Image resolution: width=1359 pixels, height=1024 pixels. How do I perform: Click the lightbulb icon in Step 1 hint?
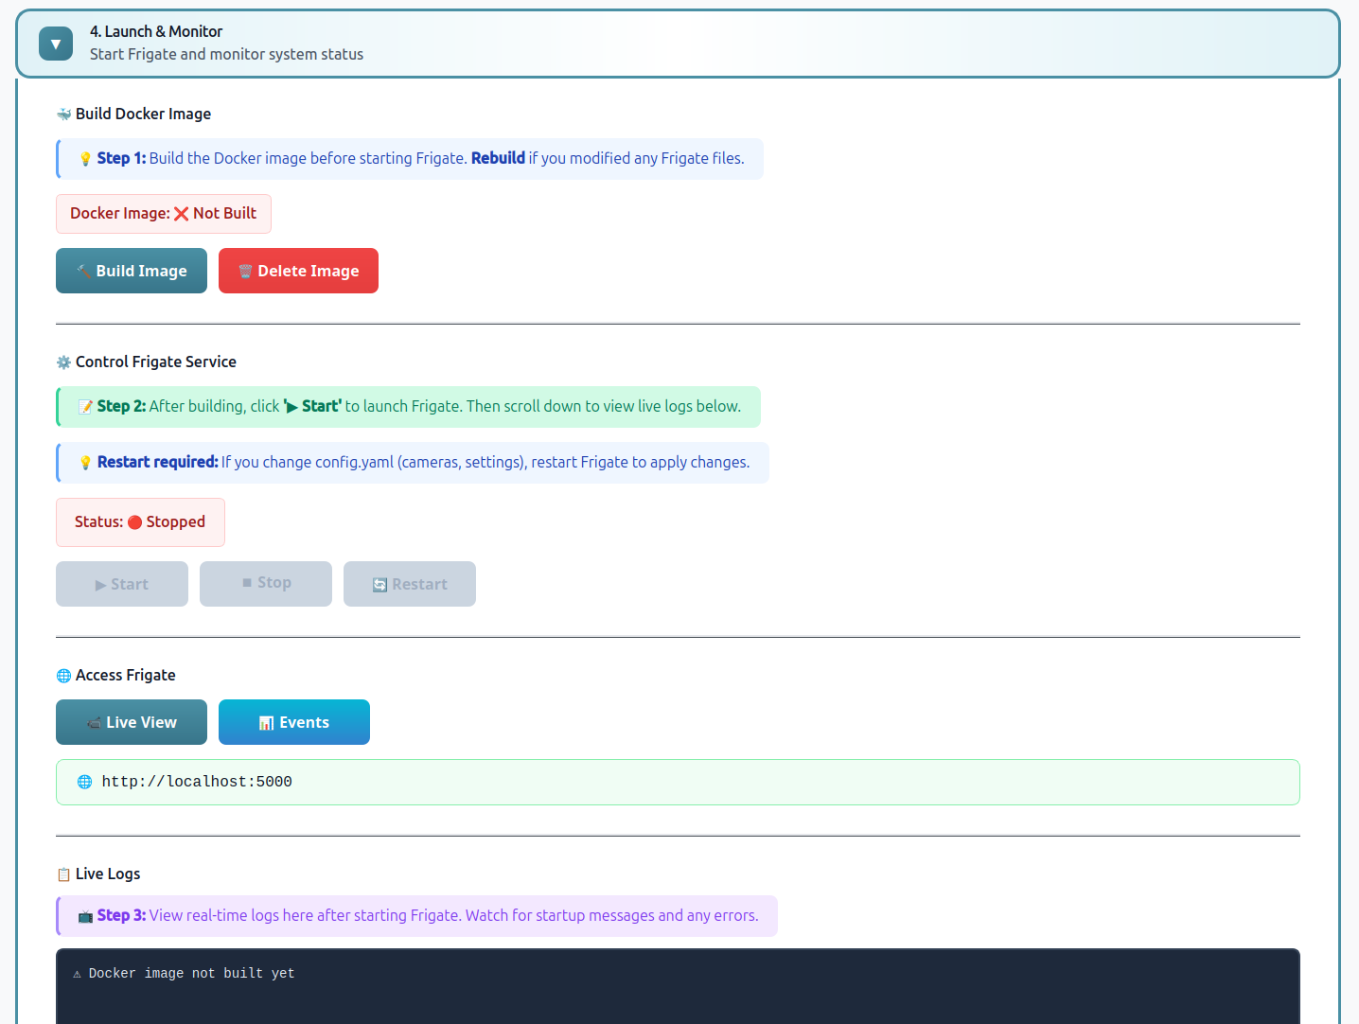click(85, 159)
